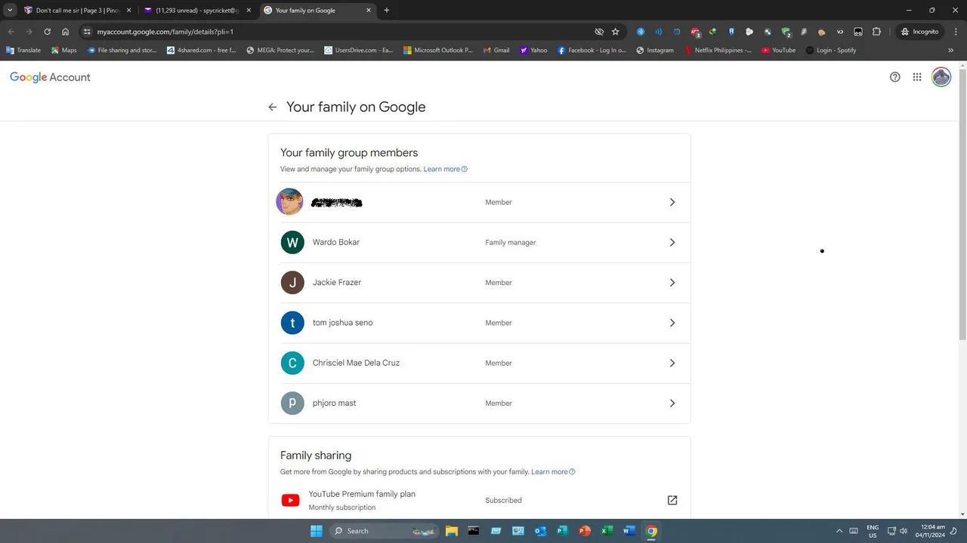The width and height of the screenshot is (967, 543).
Task: Open the Netflix Philippines bookmark
Action: point(718,51)
